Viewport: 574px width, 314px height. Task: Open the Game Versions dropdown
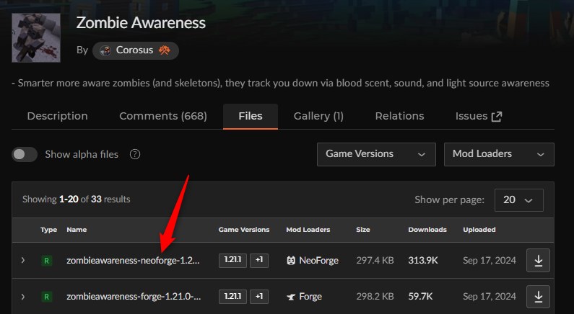[x=376, y=154]
